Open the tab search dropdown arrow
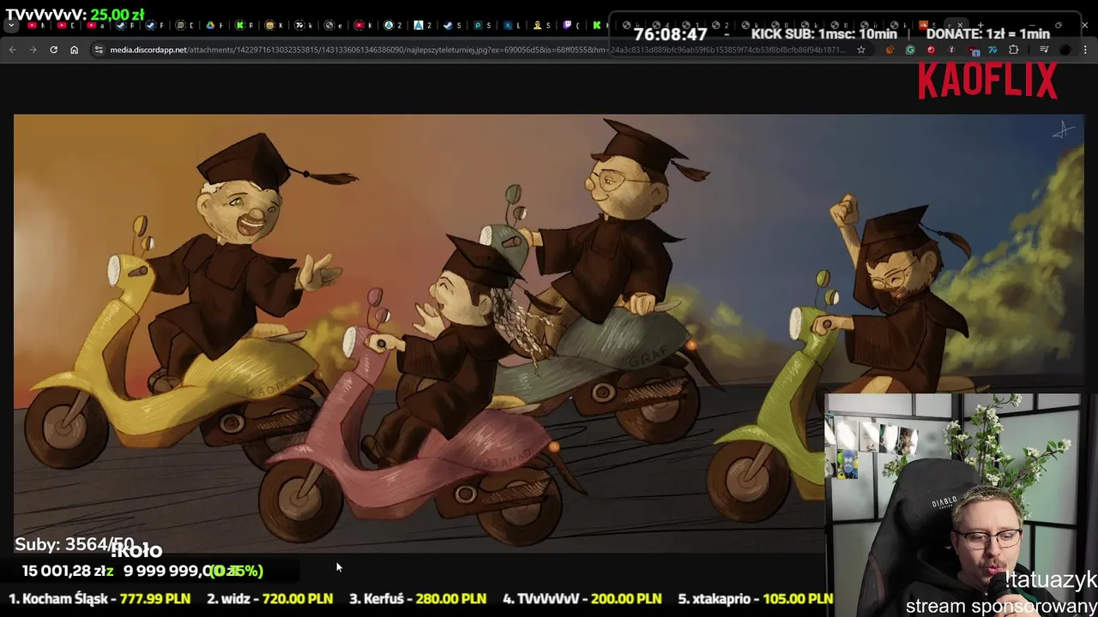Viewport: 1098px width, 617px height. pyautogui.click(x=11, y=25)
